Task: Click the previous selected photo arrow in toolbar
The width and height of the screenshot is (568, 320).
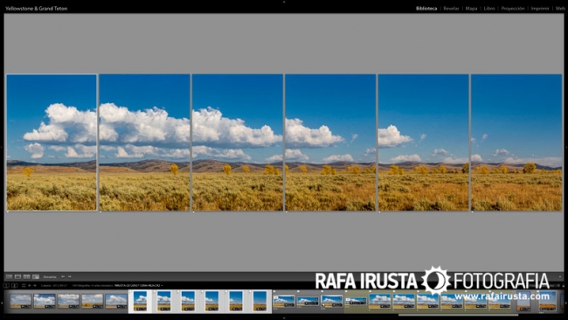Action: [x=63, y=277]
